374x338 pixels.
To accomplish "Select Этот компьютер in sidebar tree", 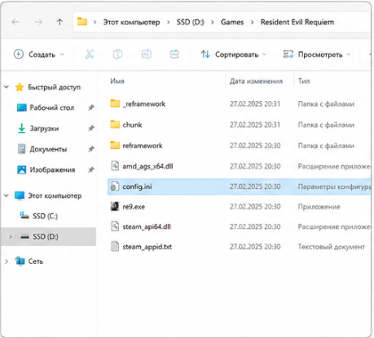I will 55,195.
